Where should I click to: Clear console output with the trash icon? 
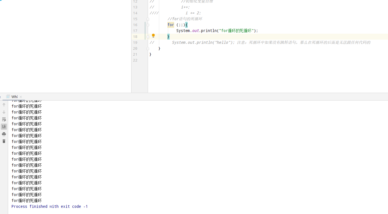coord(4,141)
